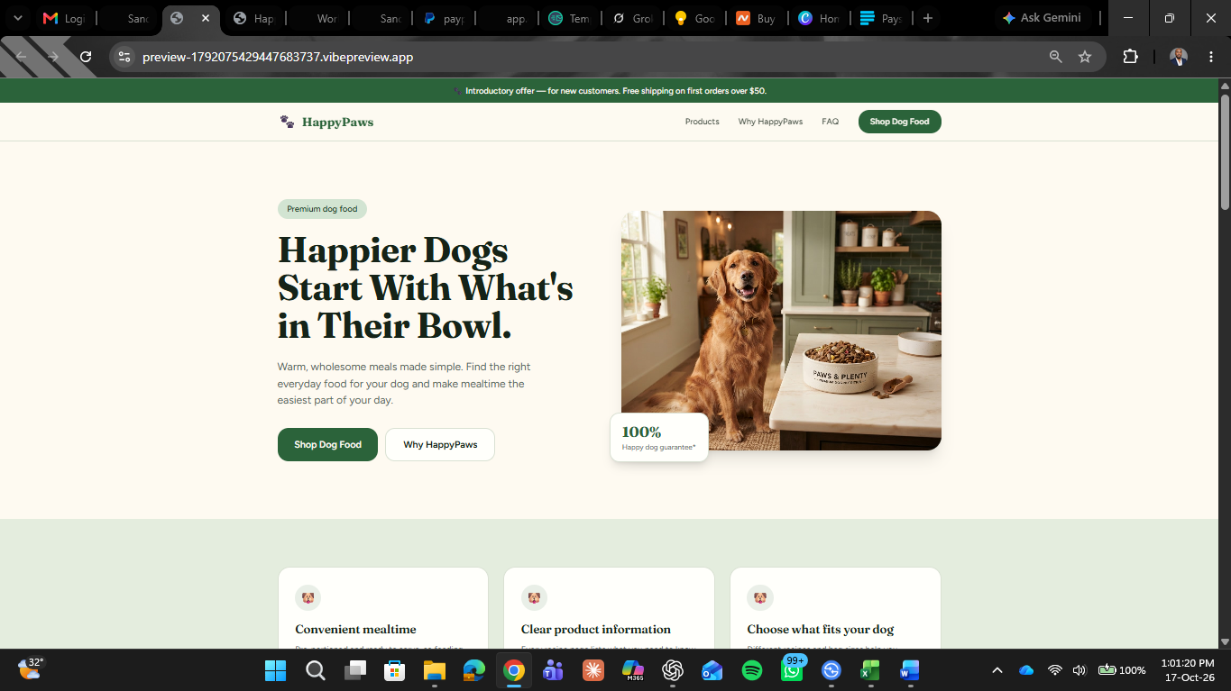Click Shop Dog Food button in header

899,122
